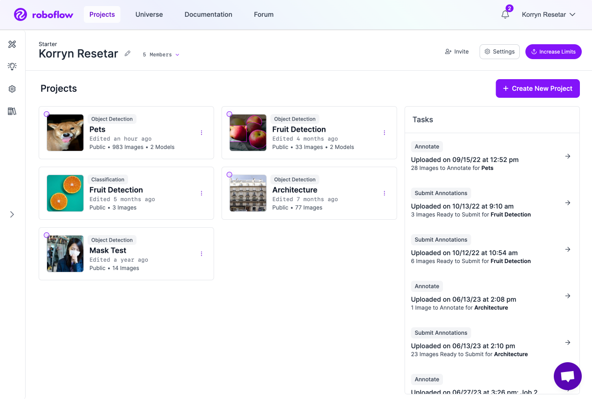Click the building thumbnail for Architecture
592x399 pixels.
tap(248, 193)
